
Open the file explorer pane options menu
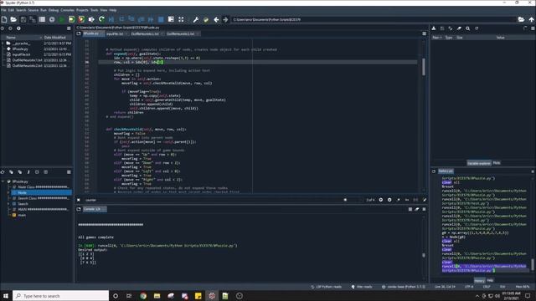tap(69, 28)
